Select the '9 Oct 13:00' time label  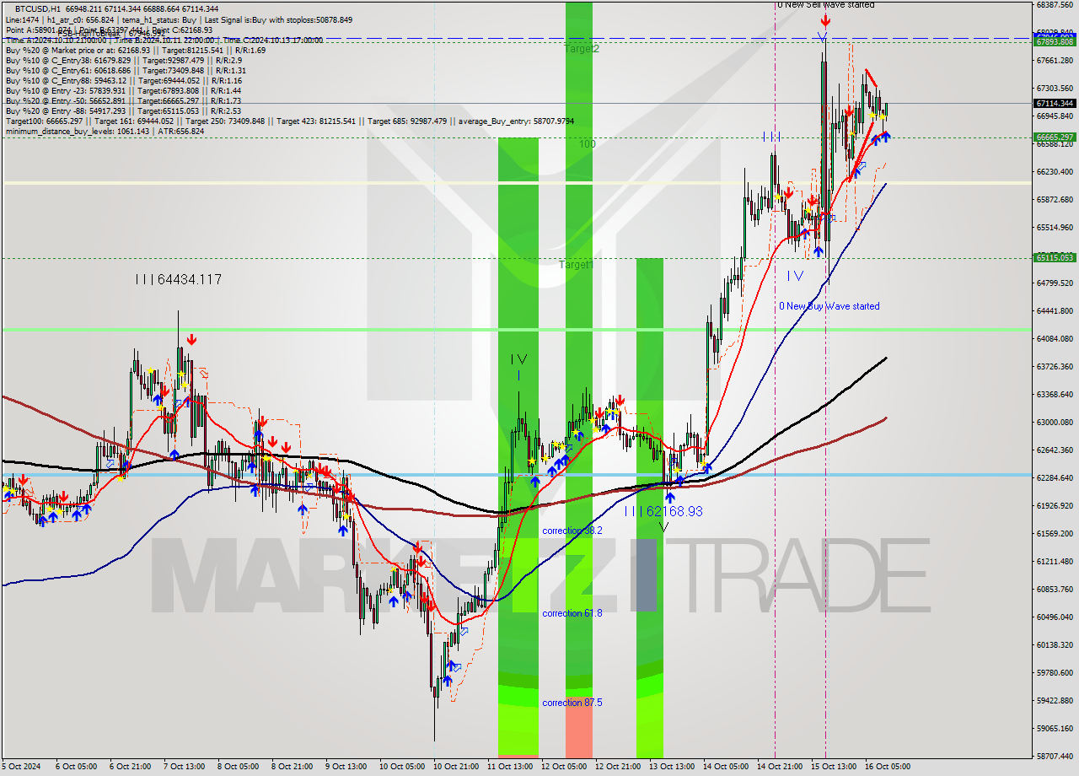346,767
